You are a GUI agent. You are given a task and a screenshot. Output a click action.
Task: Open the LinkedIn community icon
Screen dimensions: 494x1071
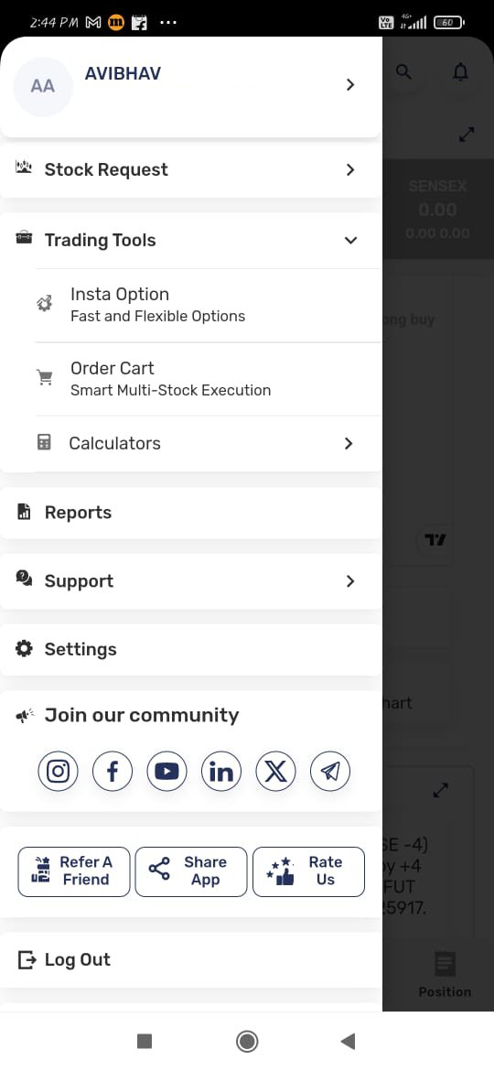(x=221, y=772)
